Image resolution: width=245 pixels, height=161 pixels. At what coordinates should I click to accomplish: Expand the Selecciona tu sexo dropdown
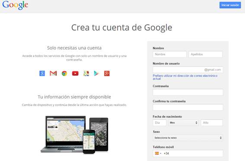(188, 138)
